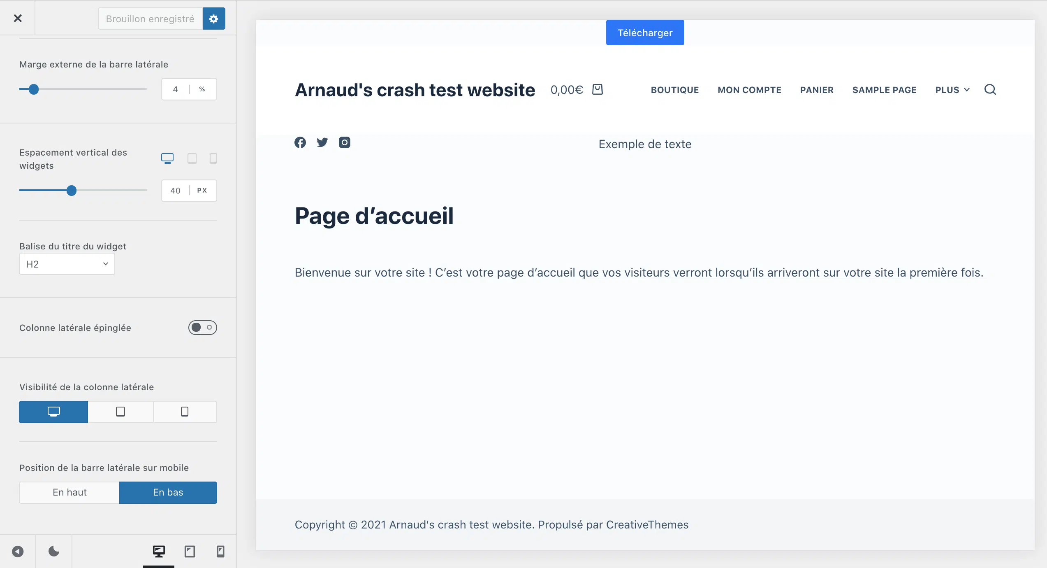Open the Instagram social icon
This screenshot has width=1047, height=568.
(x=345, y=142)
